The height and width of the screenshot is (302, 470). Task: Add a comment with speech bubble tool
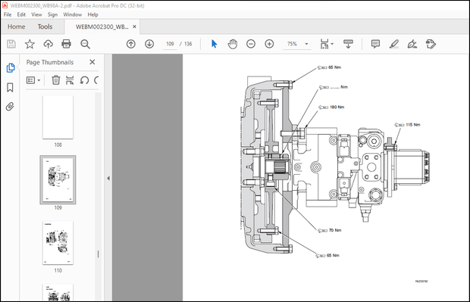pyautogui.click(x=375, y=44)
